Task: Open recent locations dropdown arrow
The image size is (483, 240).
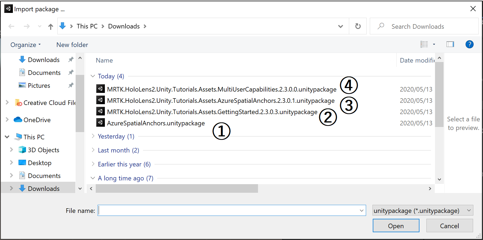Action: (x=40, y=26)
